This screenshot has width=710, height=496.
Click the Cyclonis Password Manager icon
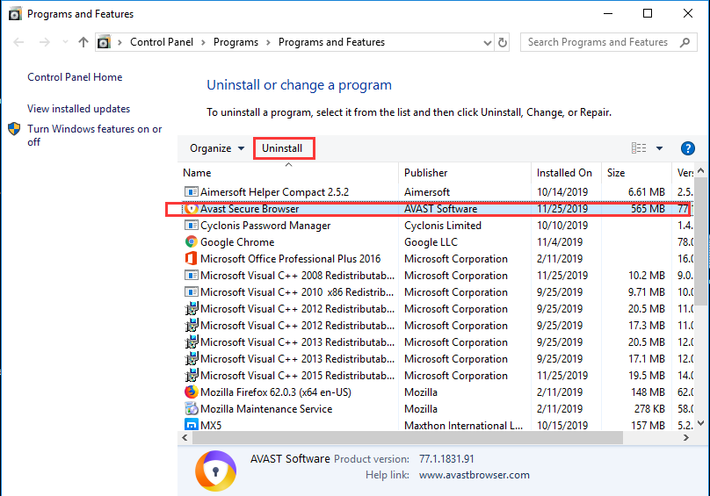click(x=191, y=226)
